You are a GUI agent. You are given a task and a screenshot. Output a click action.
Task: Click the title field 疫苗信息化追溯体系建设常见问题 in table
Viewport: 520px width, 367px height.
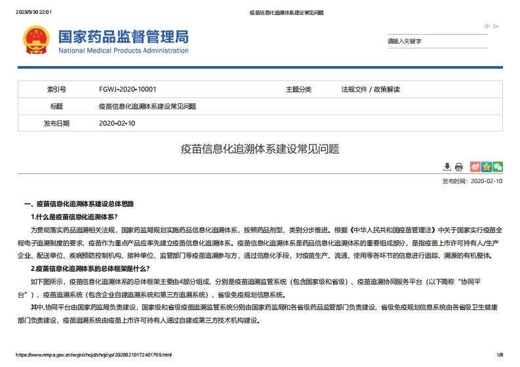click(147, 106)
